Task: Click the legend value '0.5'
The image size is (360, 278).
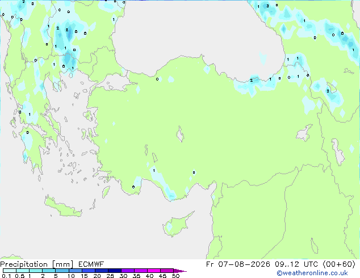Action: pyautogui.click(x=19, y=276)
